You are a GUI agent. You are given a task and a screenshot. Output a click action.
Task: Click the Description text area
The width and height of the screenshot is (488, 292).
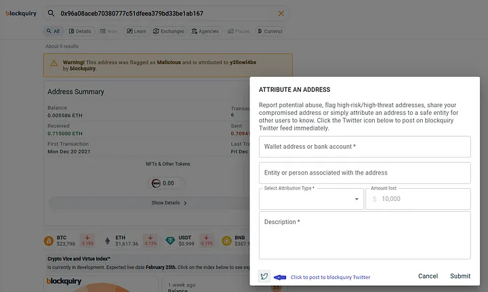tap(365, 235)
